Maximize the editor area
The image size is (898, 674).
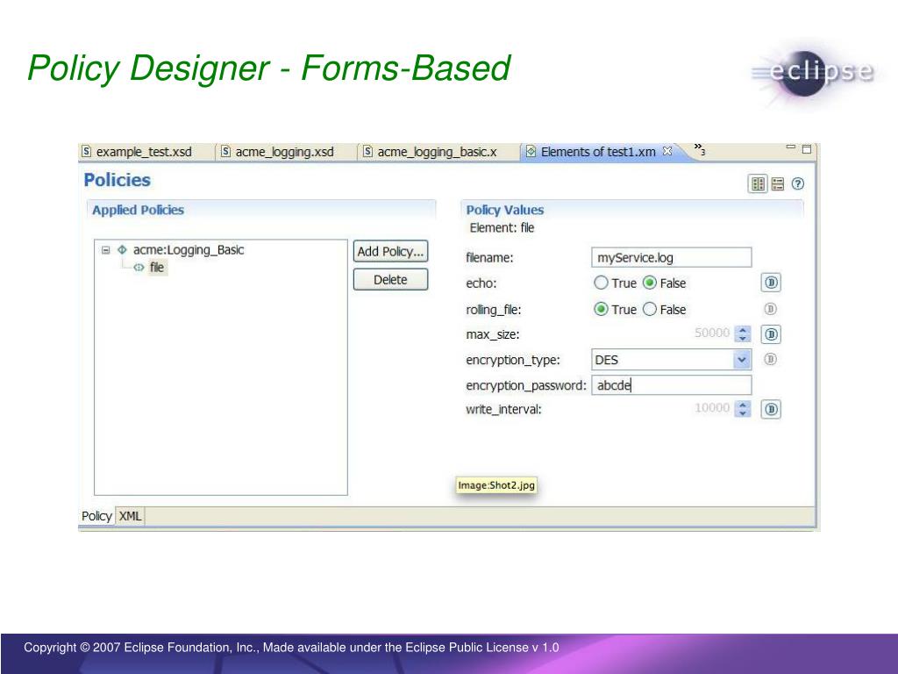[807, 149]
